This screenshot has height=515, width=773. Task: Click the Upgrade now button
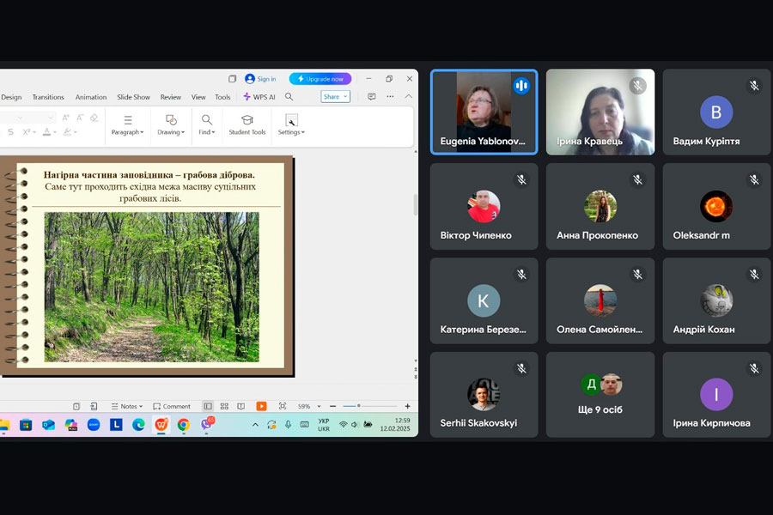pyautogui.click(x=320, y=79)
